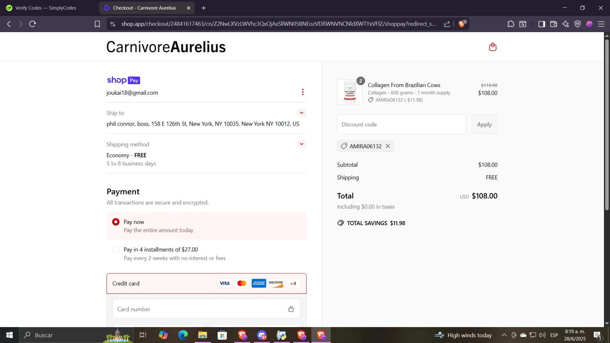Screen dimensions: 610x343
Task: Open Windows Start menu
Action: pyautogui.click(x=9, y=335)
